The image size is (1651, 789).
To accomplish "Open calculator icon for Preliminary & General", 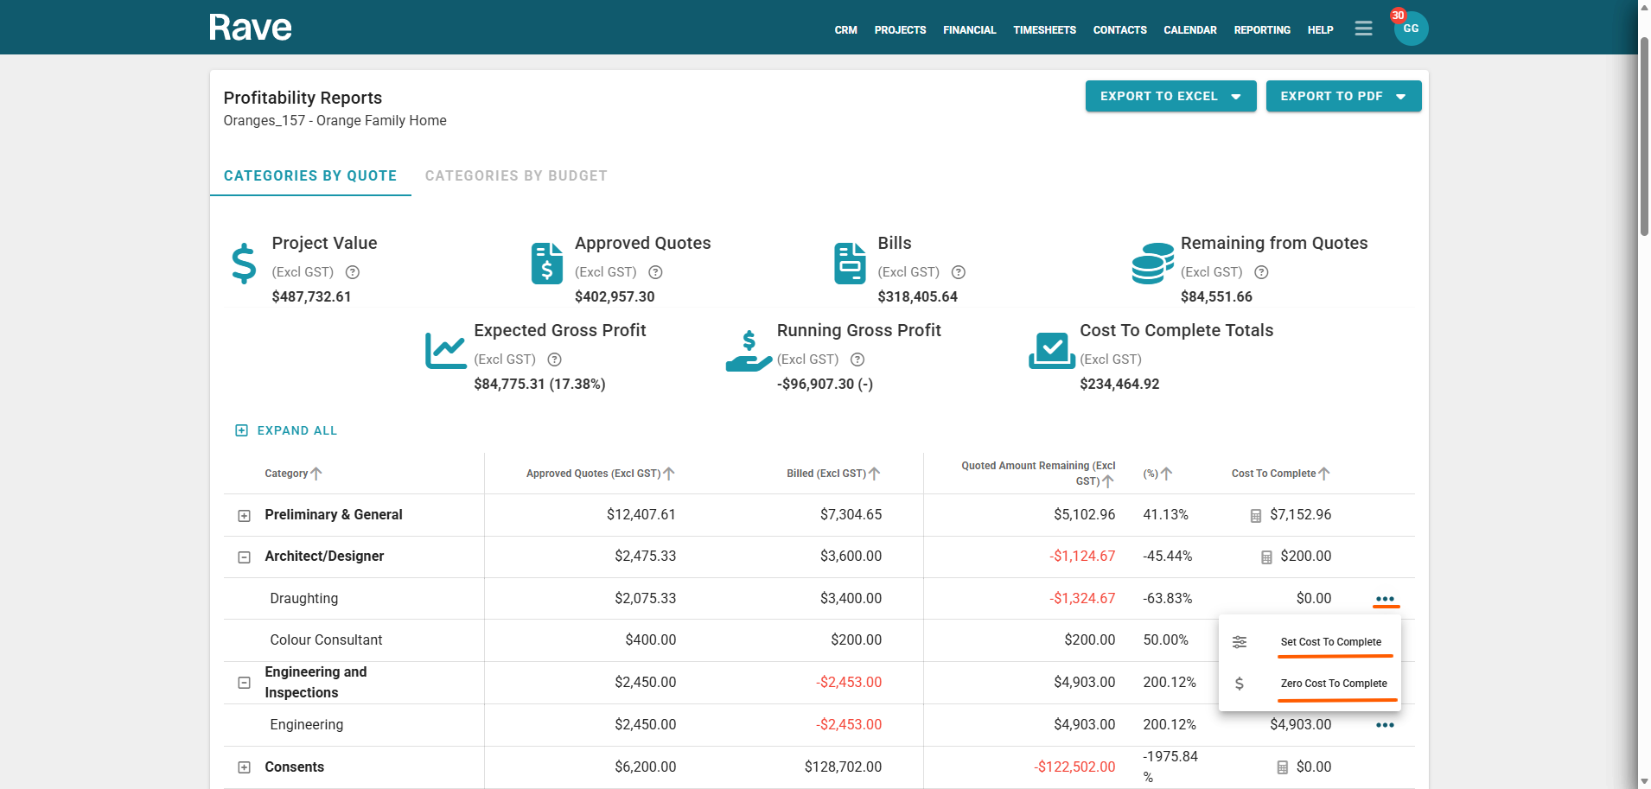I will tap(1256, 516).
